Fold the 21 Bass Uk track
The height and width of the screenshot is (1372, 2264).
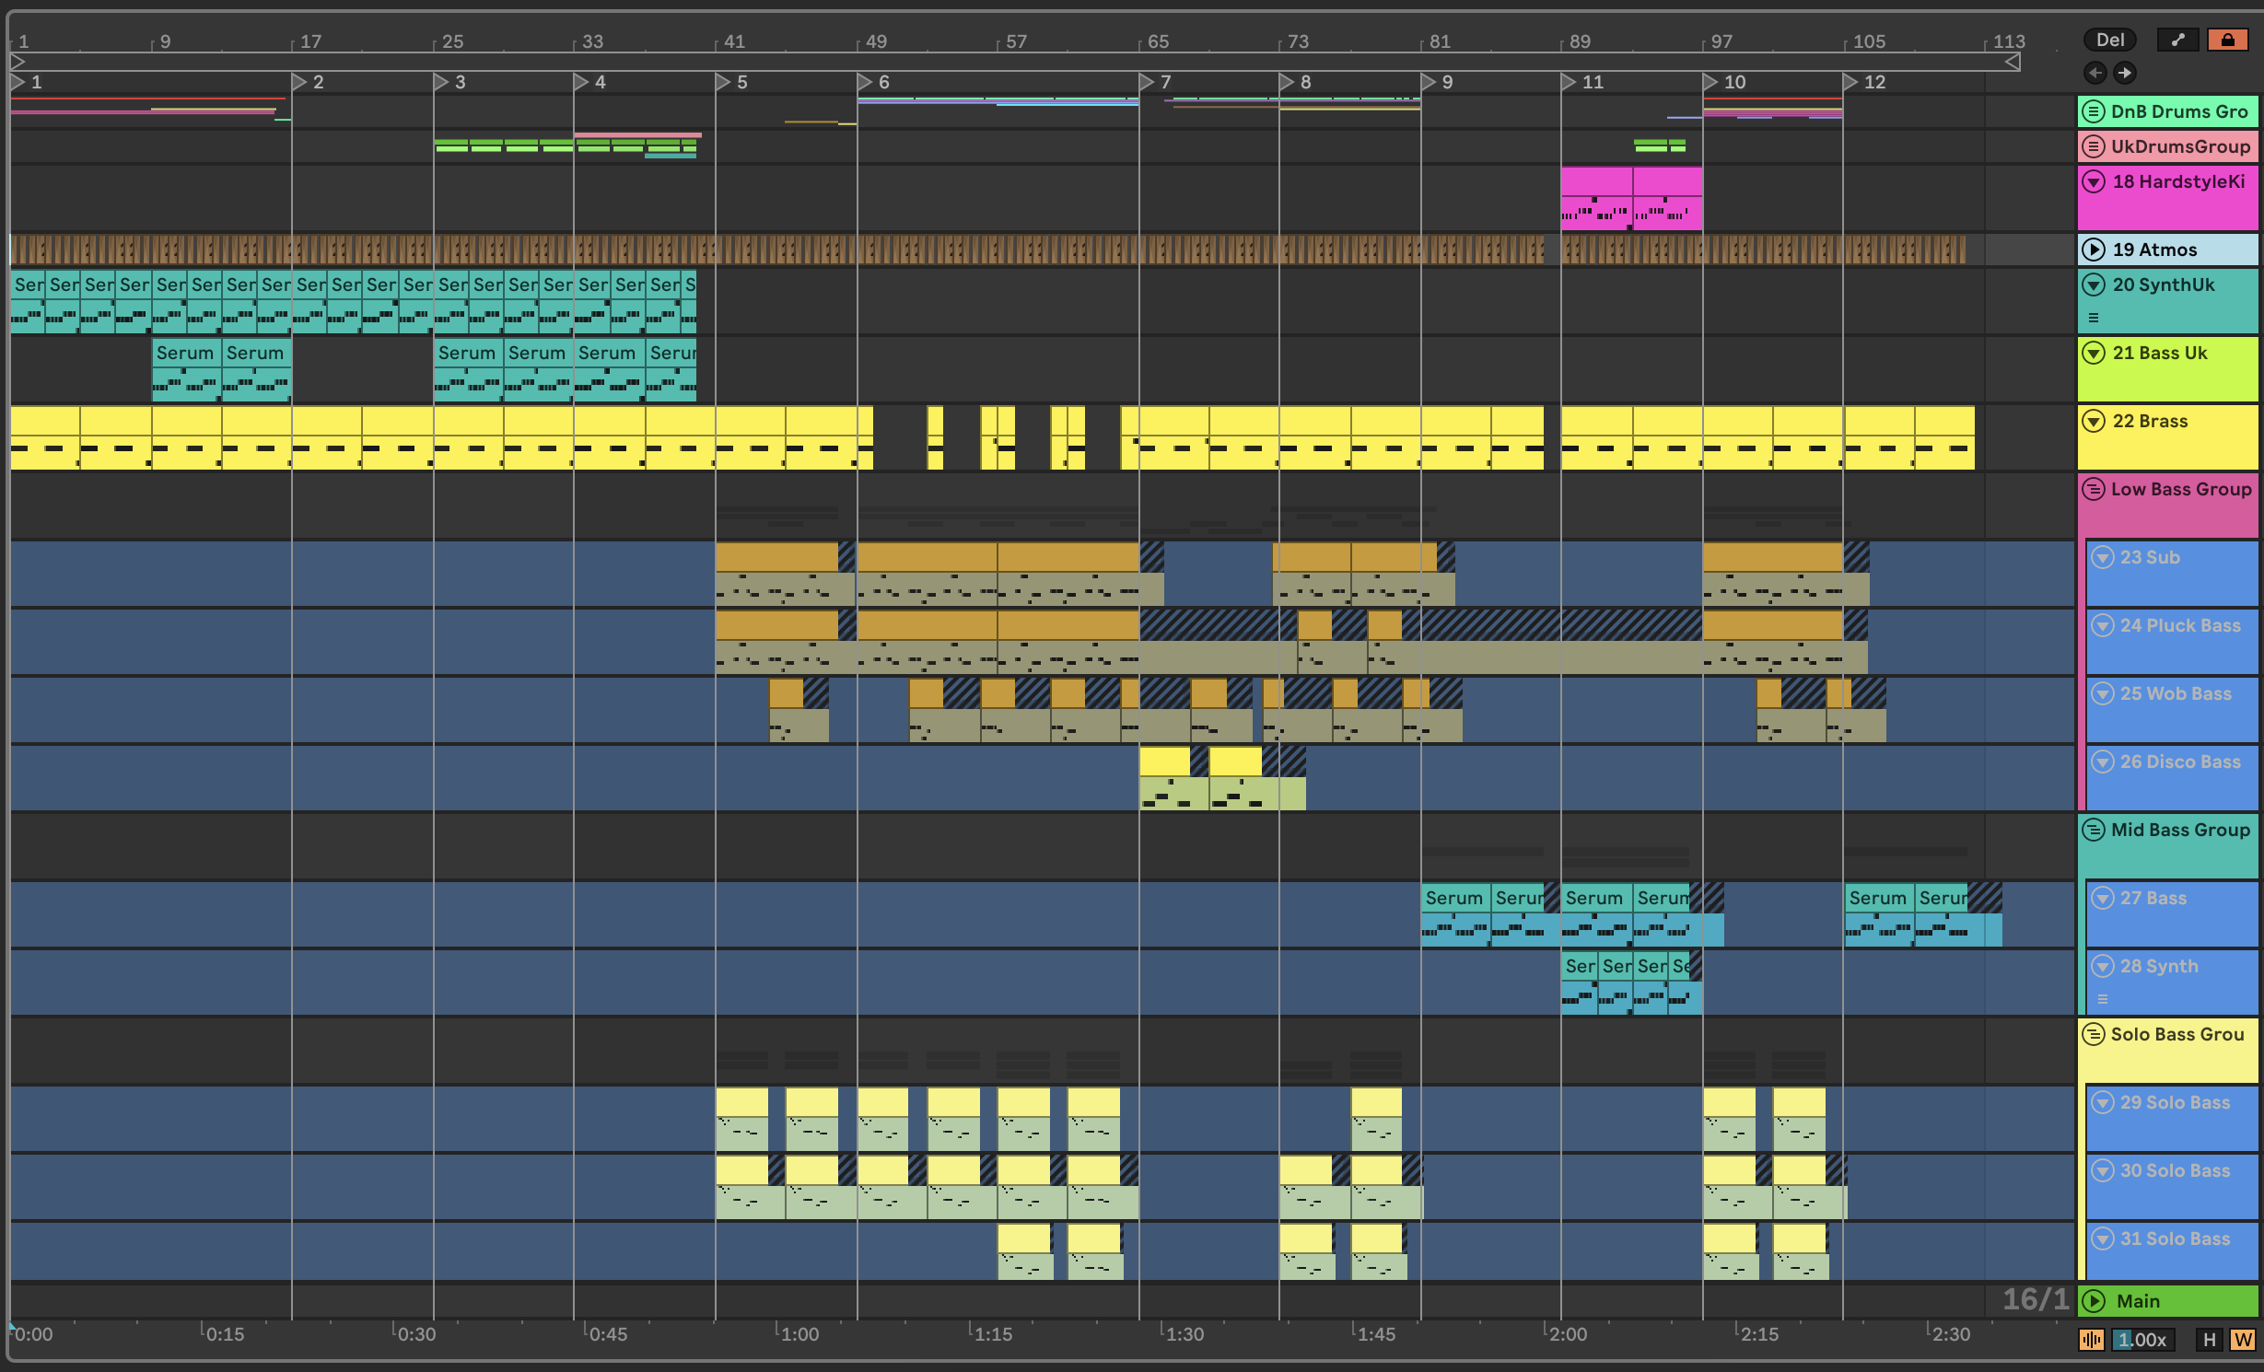[2094, 353]
